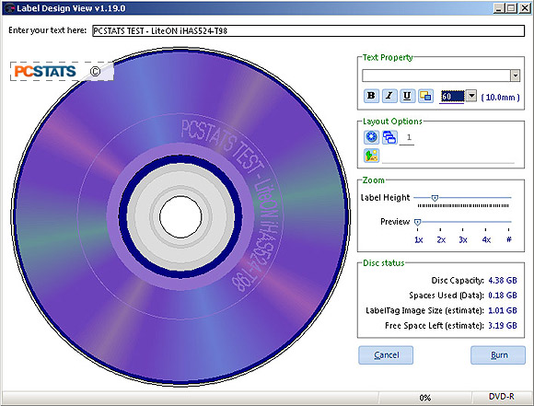Click the Cancel button

[386, 355]
